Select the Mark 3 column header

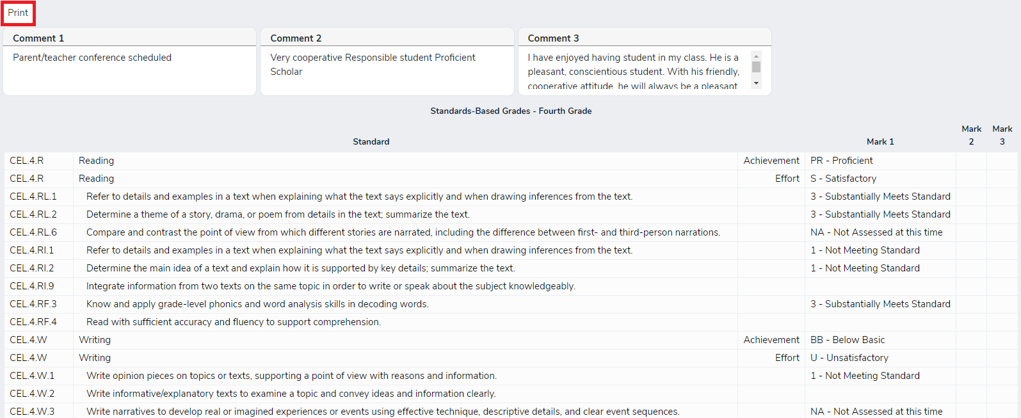tap(1002, 135)
